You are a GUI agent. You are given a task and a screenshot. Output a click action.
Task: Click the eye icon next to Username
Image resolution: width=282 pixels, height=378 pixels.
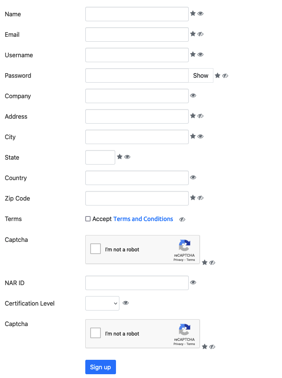click(200, 55)
